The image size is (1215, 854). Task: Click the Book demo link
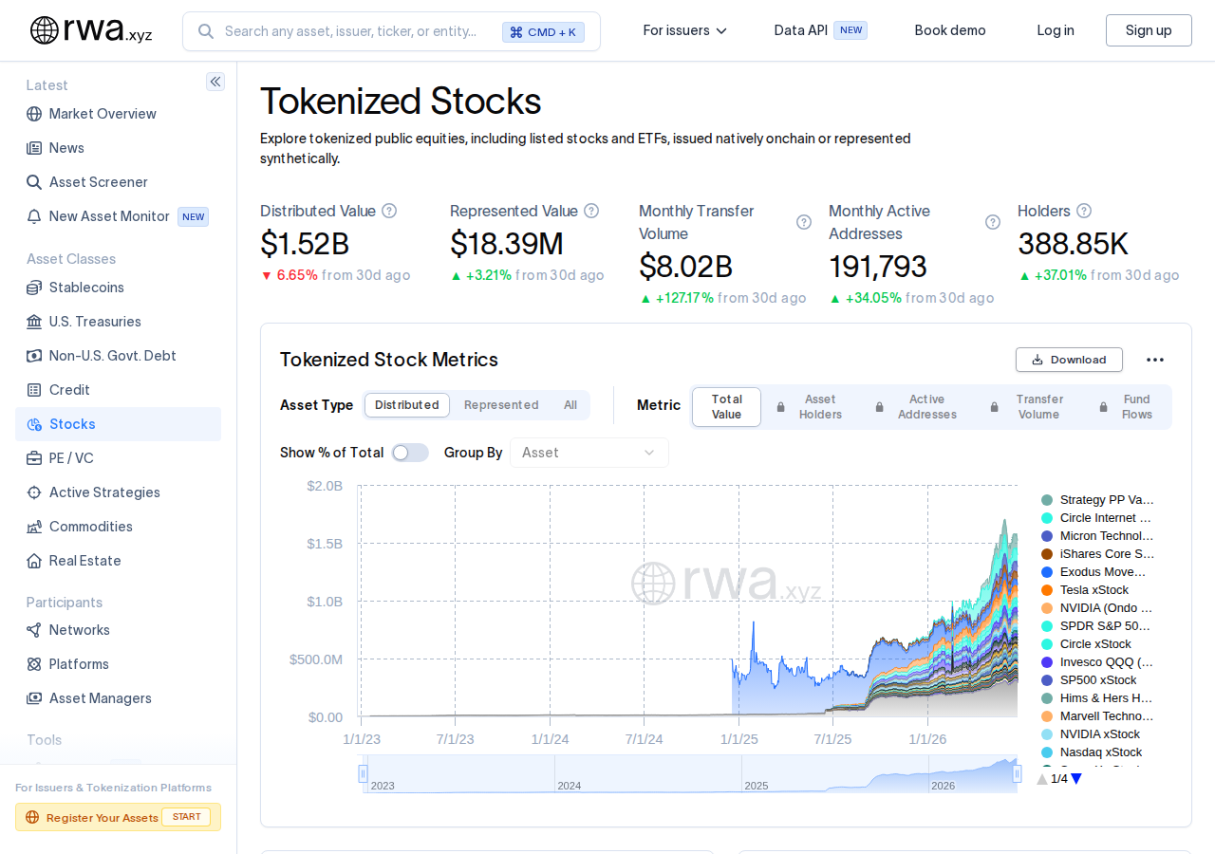click(x=950, y=30)
